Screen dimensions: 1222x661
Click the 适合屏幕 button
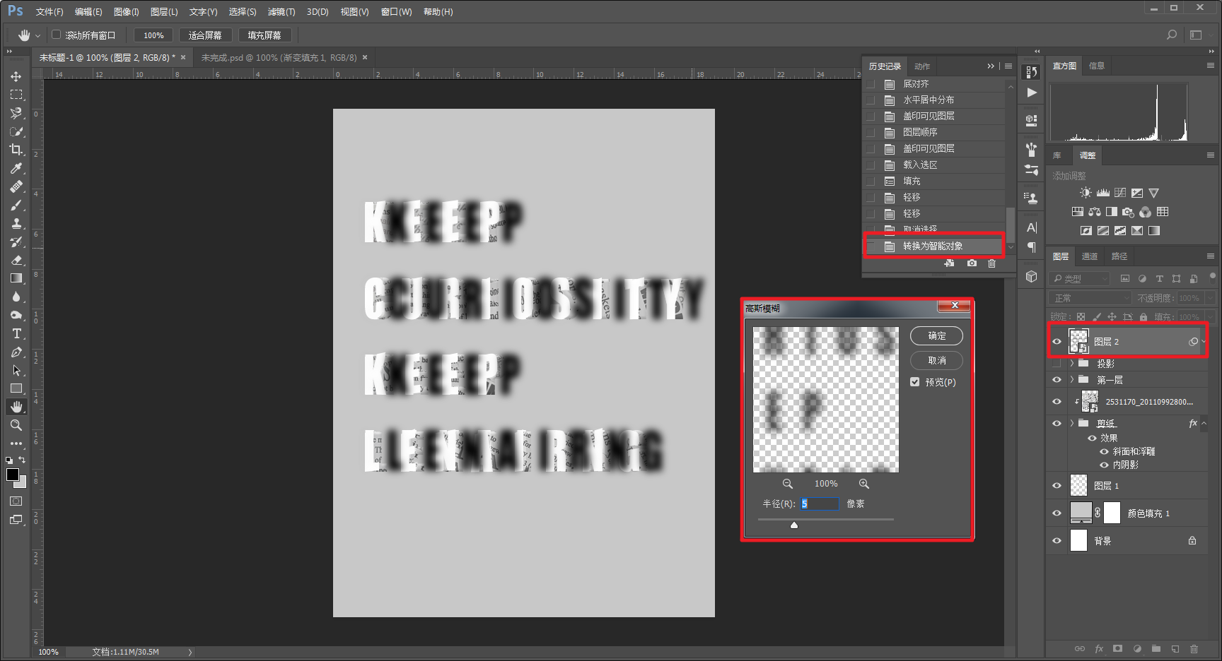205,35
